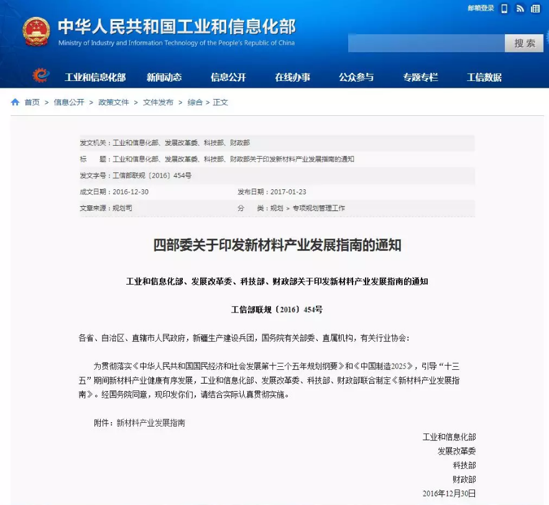Viewport: 549px width, 505px height.
Task: Go to 文件发布 in the breadcrumb
Action: pos(159,102)
